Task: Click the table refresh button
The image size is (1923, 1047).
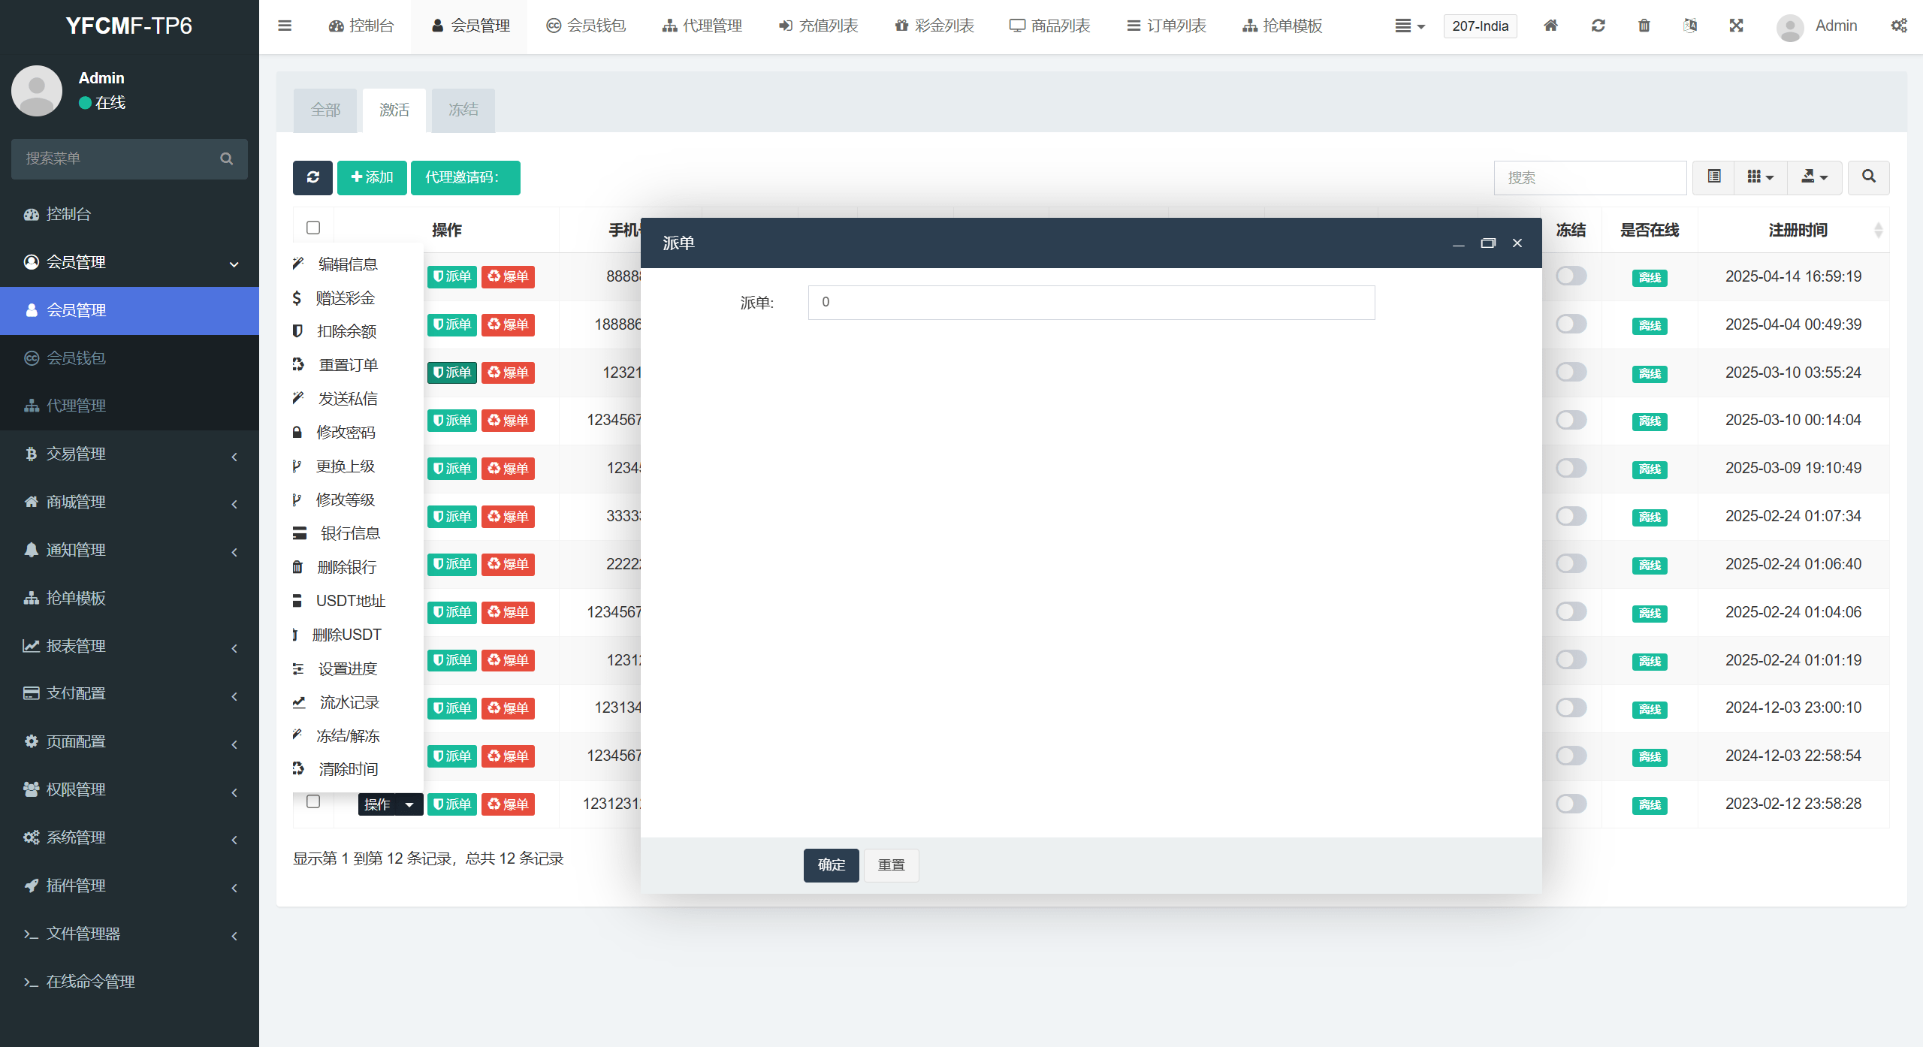Action: [x=312, y=177]
